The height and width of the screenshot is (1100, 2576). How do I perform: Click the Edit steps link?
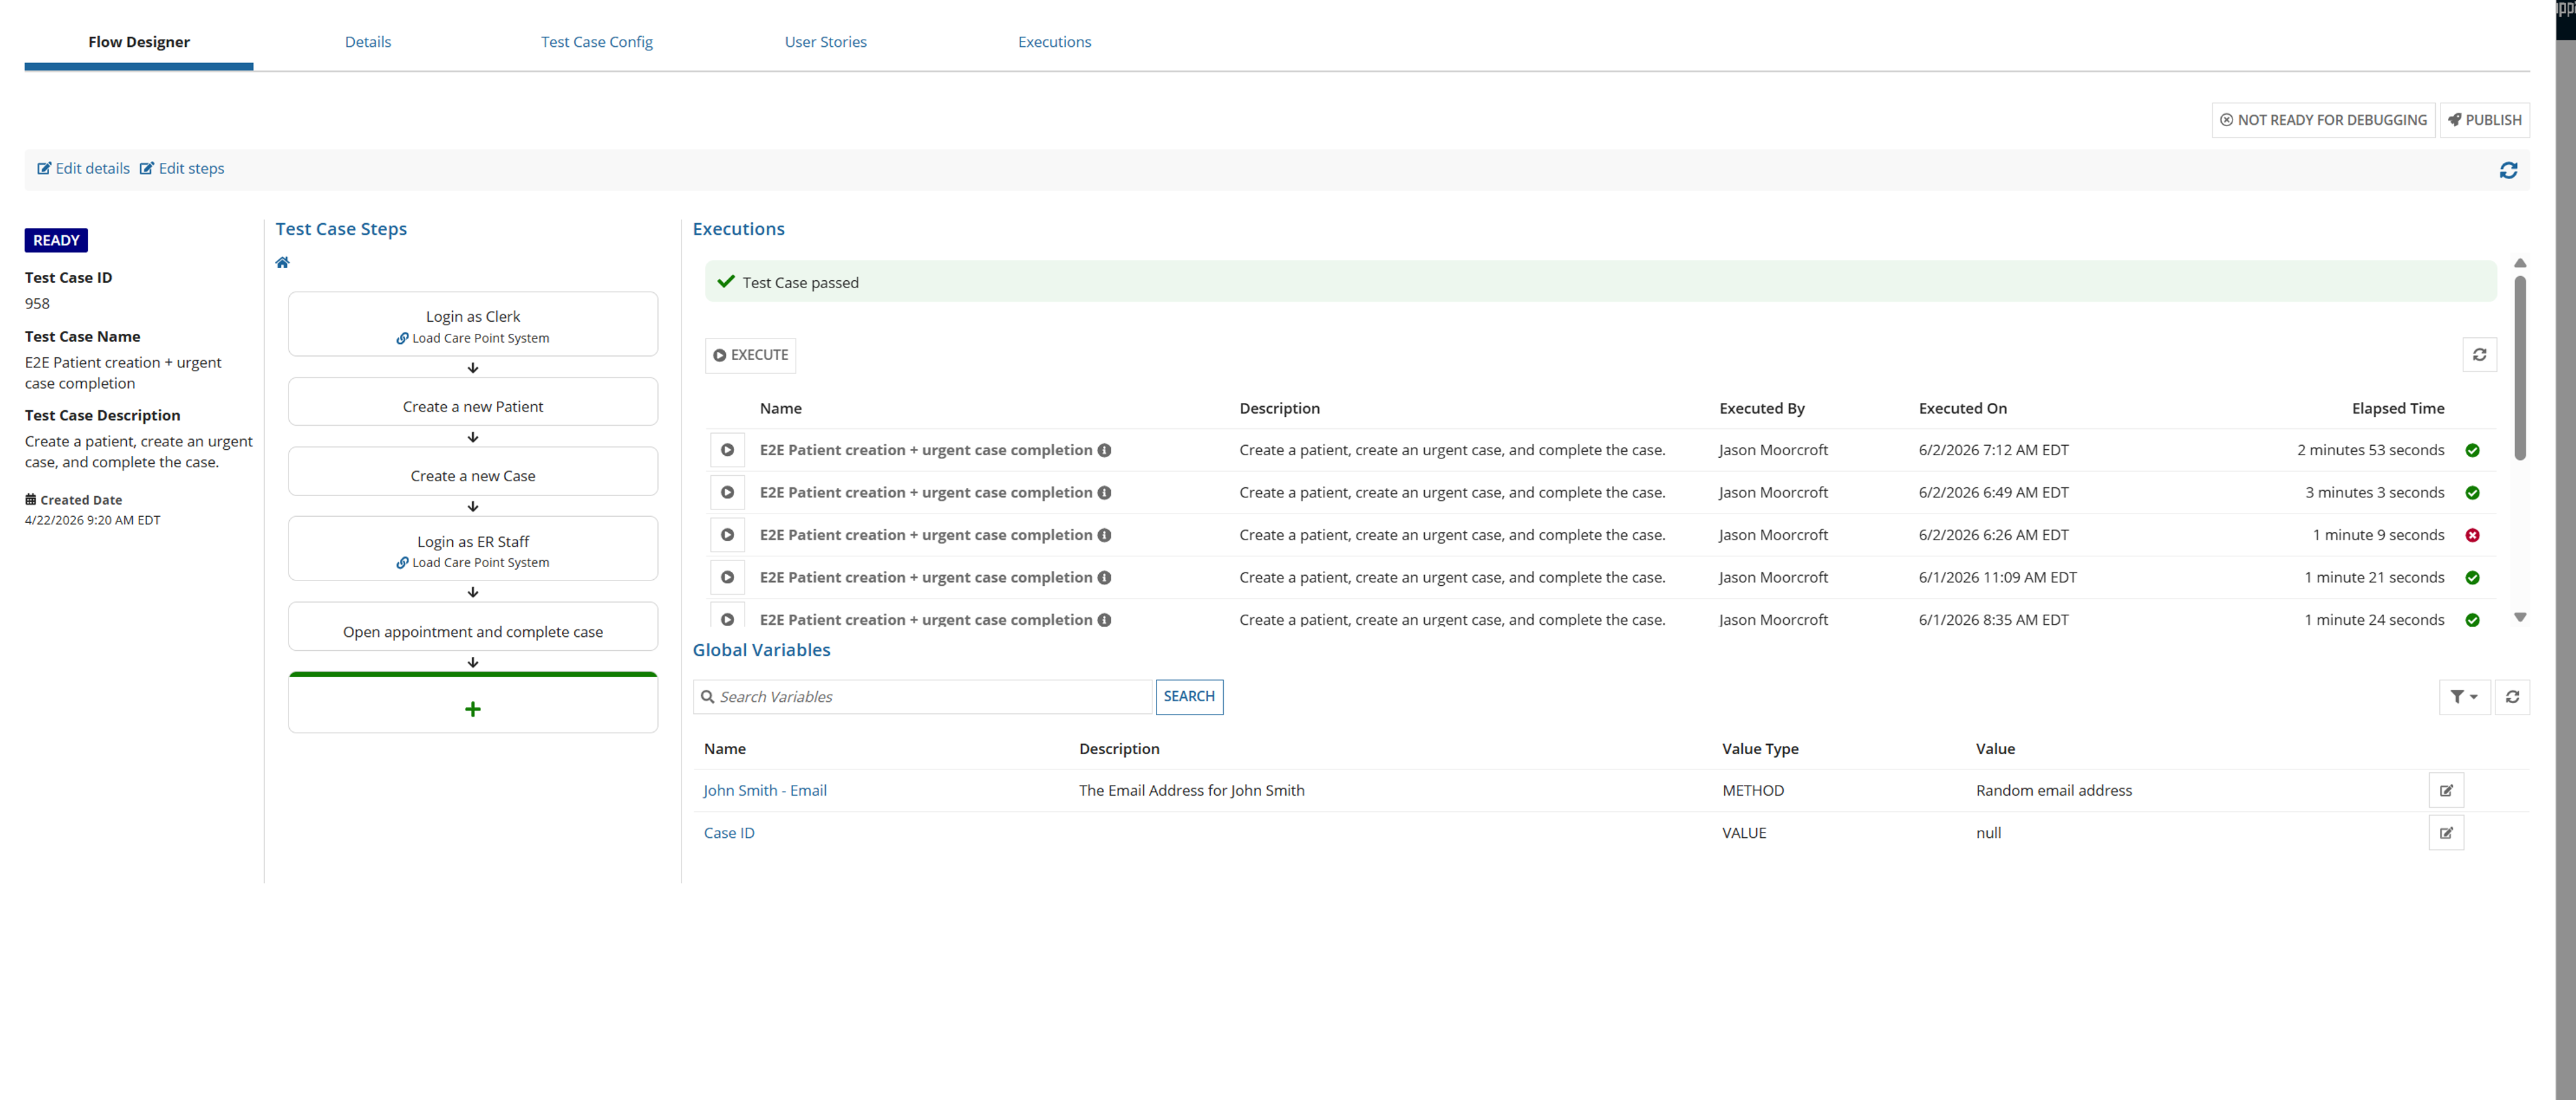182,168
